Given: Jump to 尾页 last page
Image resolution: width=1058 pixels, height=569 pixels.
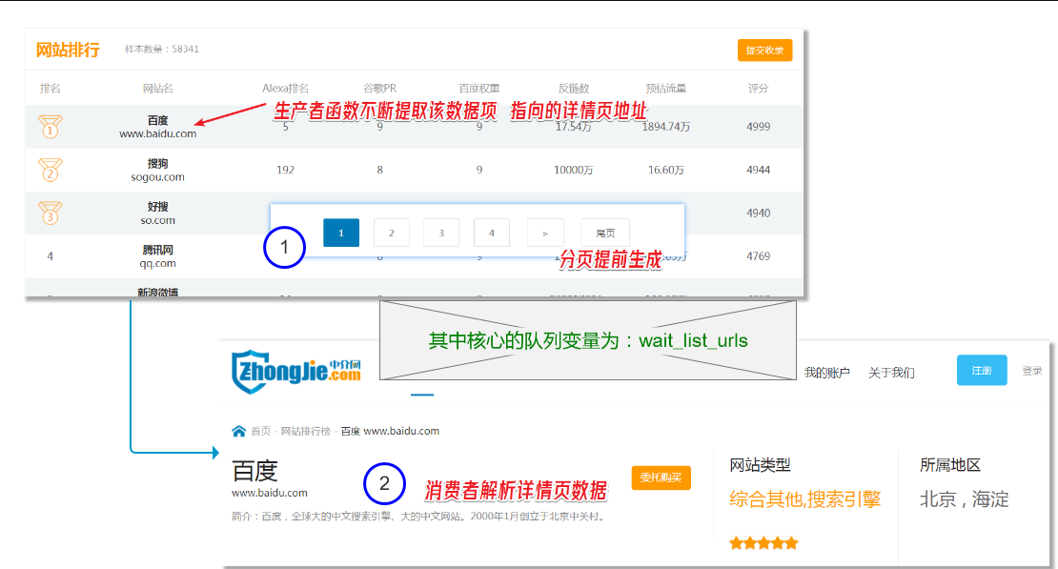Looking at the screenshot, I should click(x=605, y=233).
